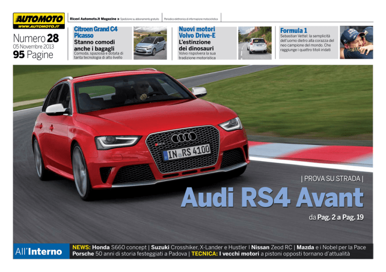
Task: Click 'TECNICA: I vecchi motori' item
Action: tap(270, 253)
